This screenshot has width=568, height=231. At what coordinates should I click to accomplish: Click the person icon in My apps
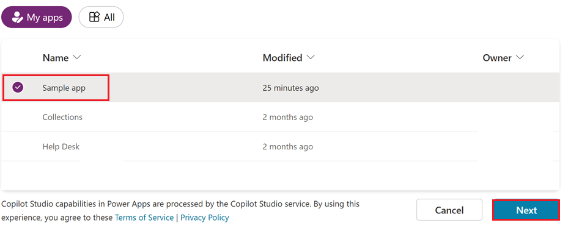17,17
